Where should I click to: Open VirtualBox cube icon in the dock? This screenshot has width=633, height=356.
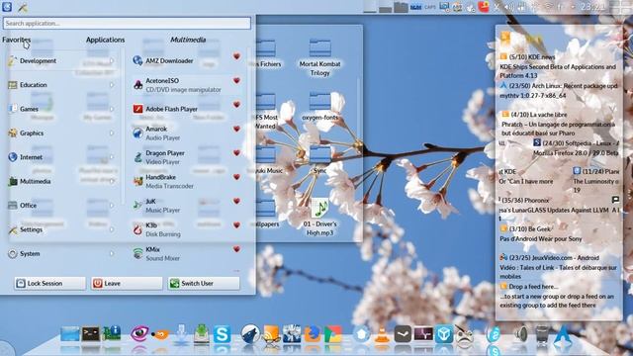pos(444,334)
